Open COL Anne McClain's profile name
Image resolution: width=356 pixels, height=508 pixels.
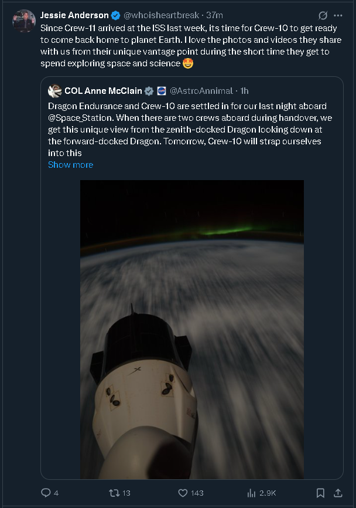coord(104,91)
